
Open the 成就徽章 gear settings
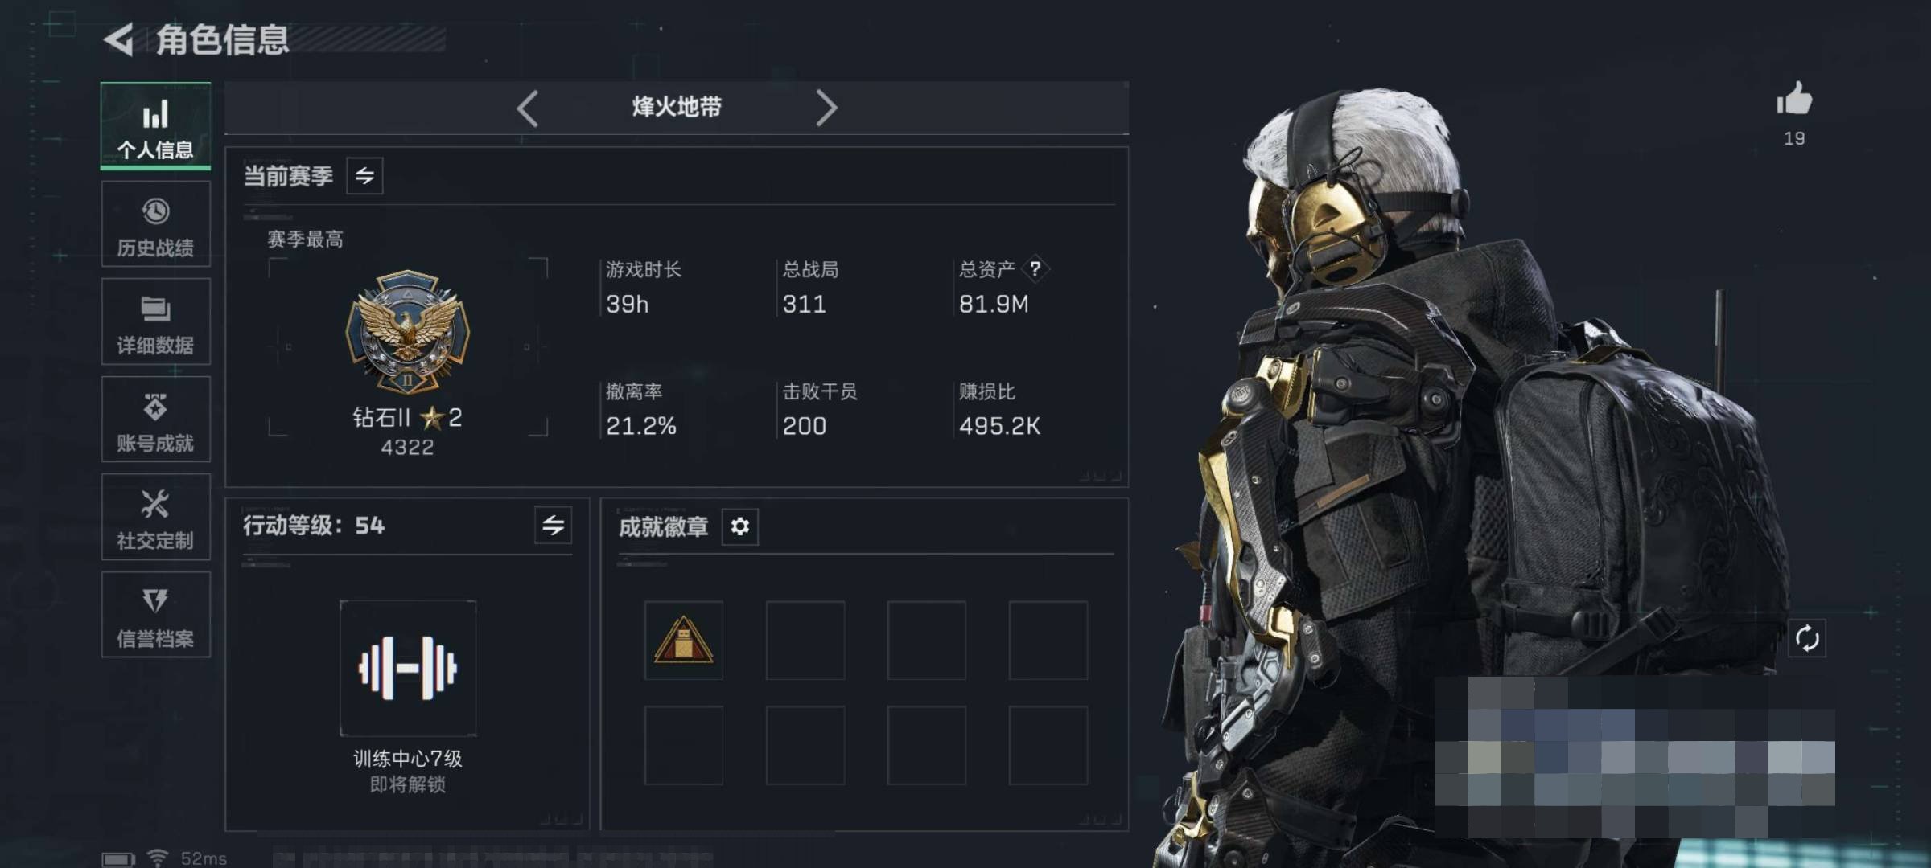click(739, 526)
